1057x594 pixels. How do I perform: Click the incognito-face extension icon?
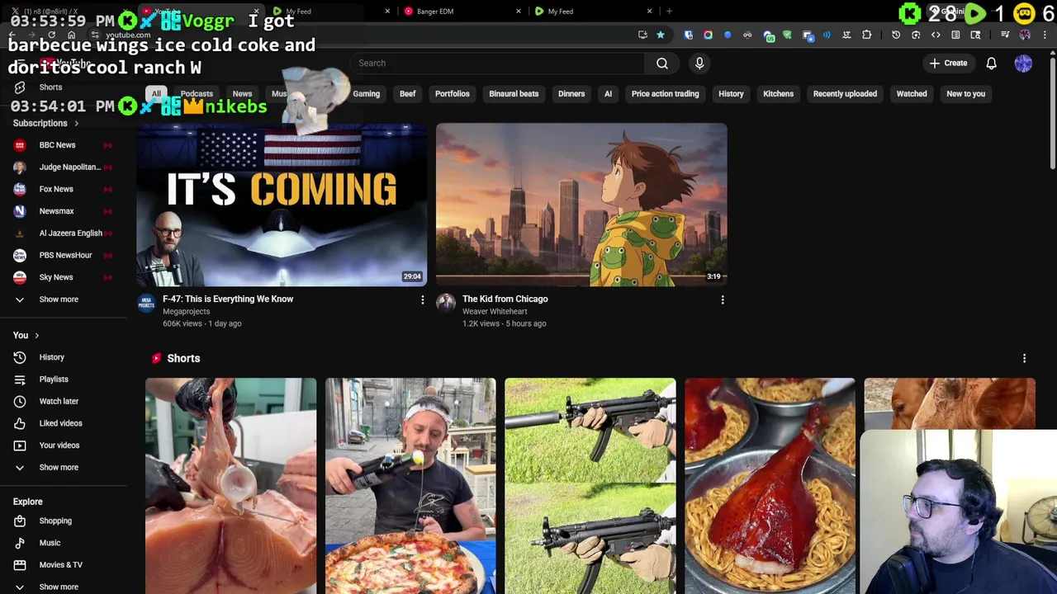tap(747, 35)
